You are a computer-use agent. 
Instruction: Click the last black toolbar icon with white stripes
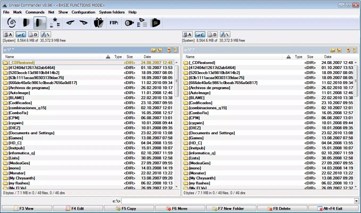point(155,23)
